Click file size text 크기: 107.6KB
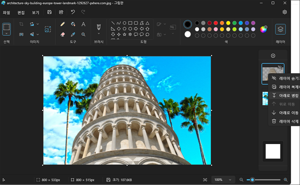300x185 pixels. point(122,180)
